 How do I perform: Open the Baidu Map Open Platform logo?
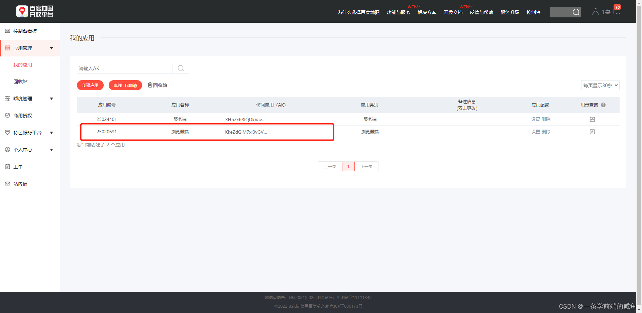35,11
